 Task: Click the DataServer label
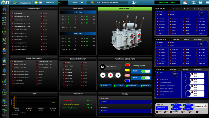(x=50, y=2)
